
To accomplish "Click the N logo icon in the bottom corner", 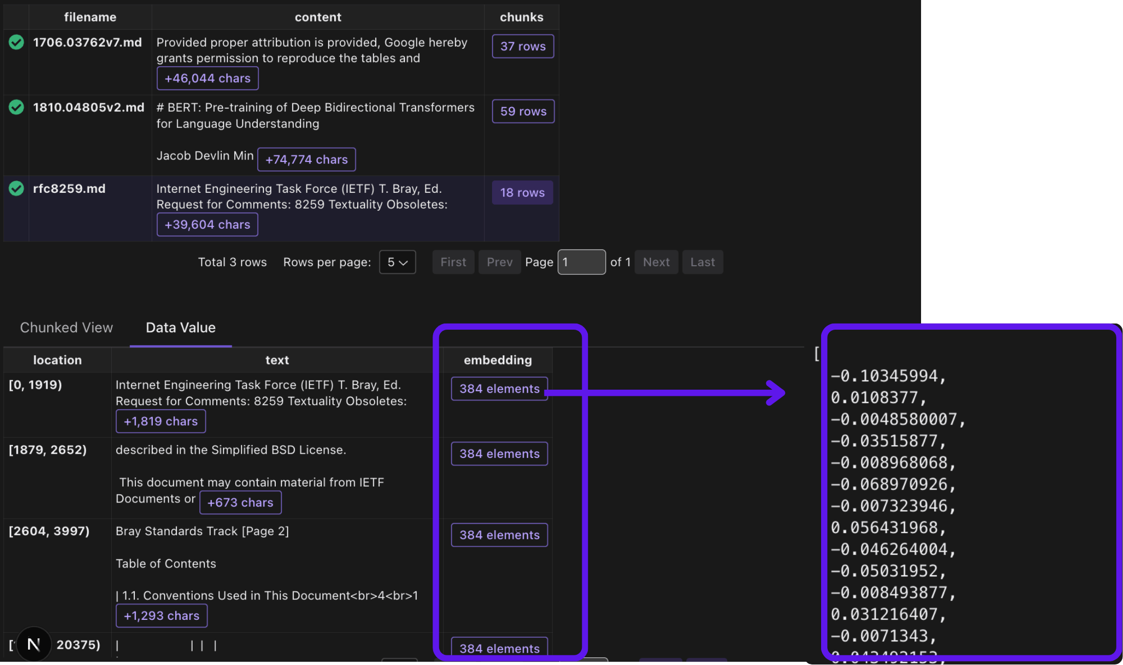I will click(33, 644).
